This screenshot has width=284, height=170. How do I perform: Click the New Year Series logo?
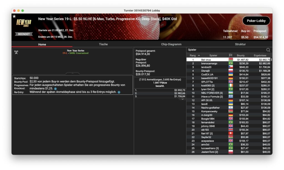click(x=24, y=23)
